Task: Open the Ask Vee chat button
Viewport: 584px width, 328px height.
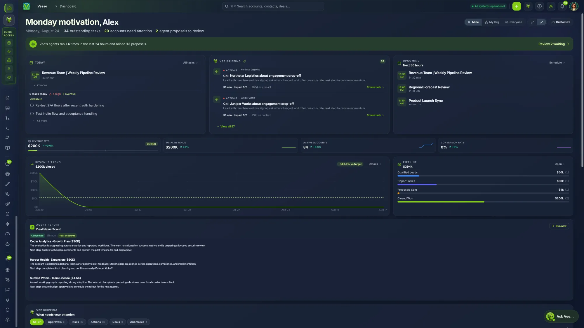Action: 561,316
